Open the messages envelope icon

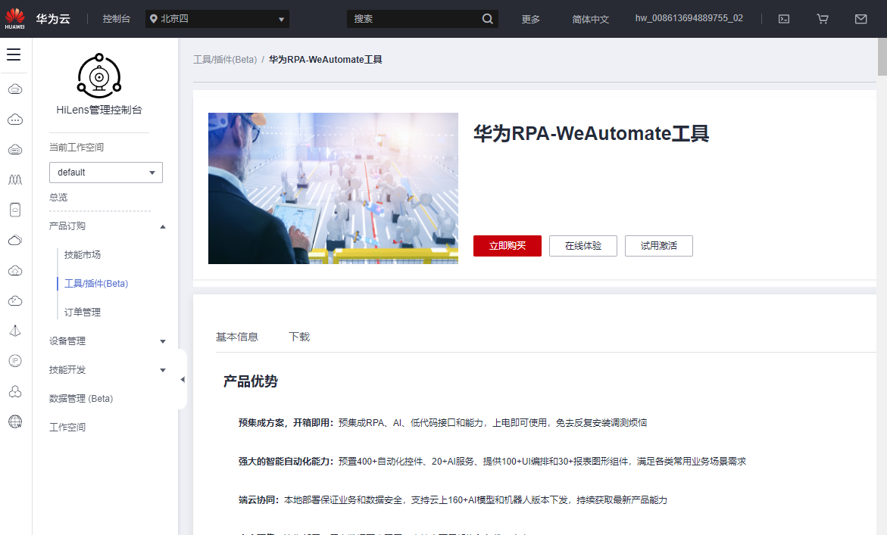click(x=861, y=19)
